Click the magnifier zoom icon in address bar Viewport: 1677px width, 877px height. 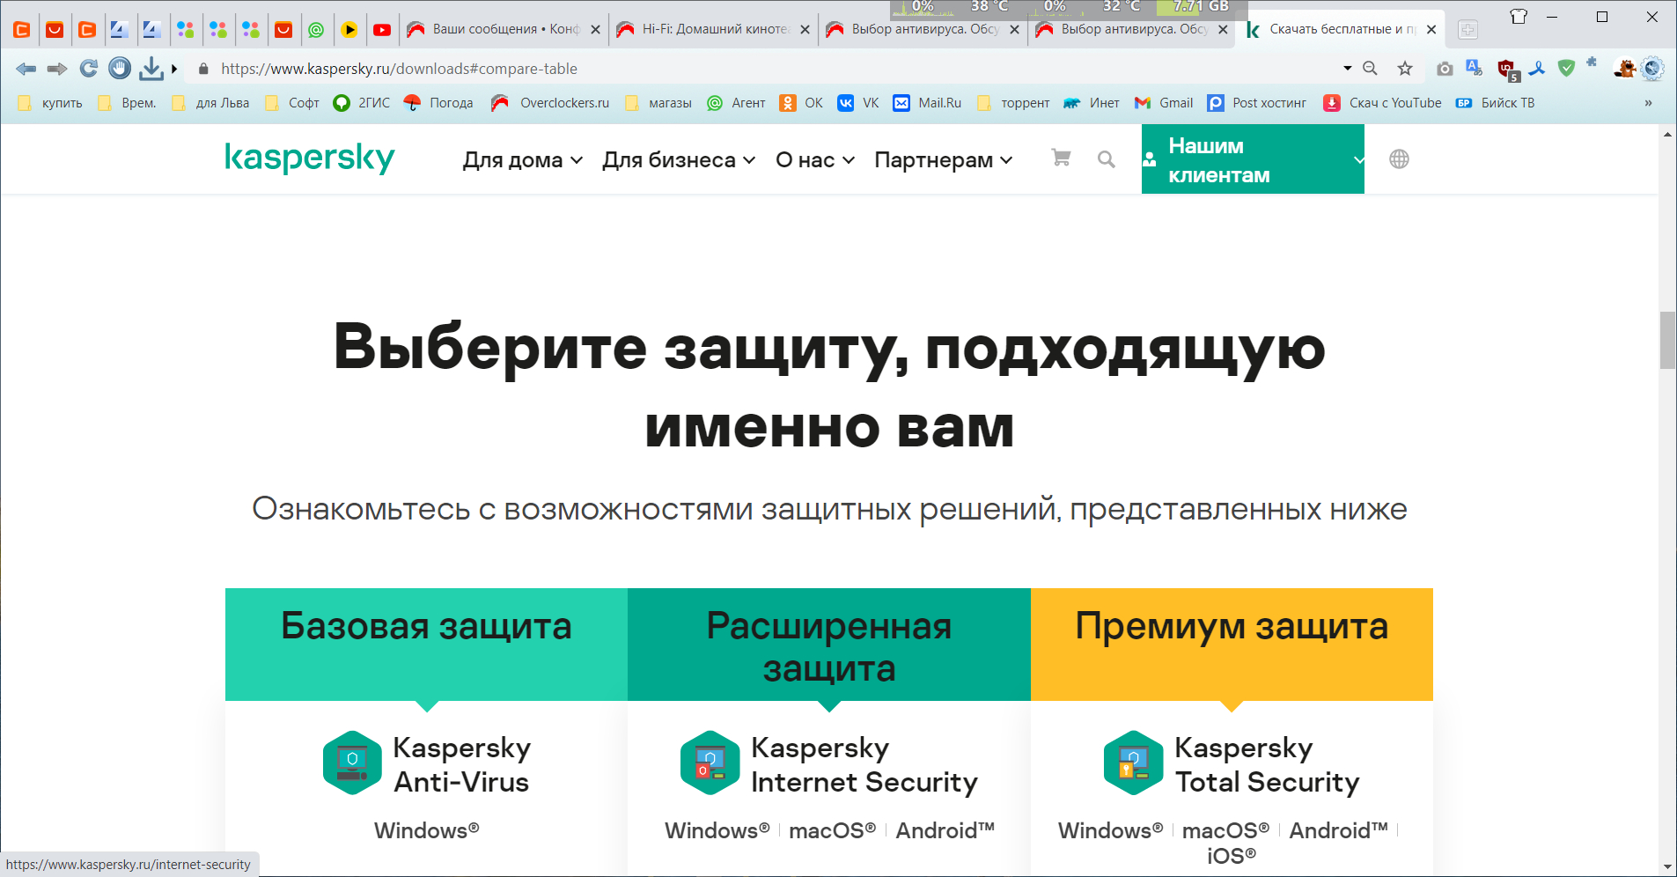point(1370,69)
